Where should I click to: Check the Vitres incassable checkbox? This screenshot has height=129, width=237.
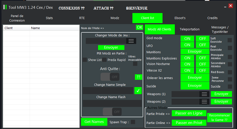[x=135, y=64]
